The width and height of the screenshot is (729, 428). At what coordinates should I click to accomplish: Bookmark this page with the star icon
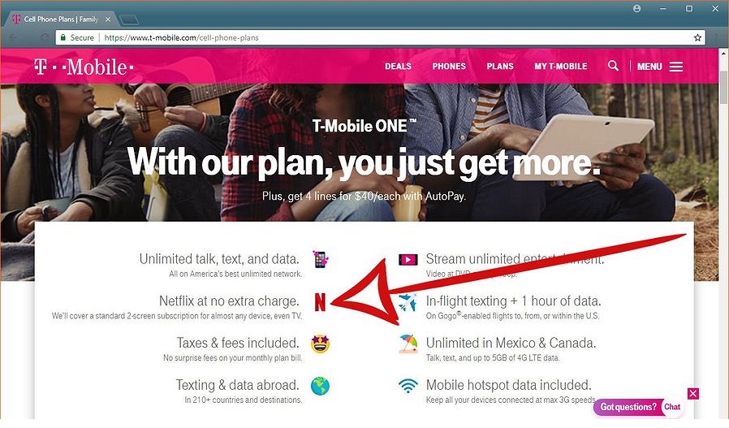[697, 37]
